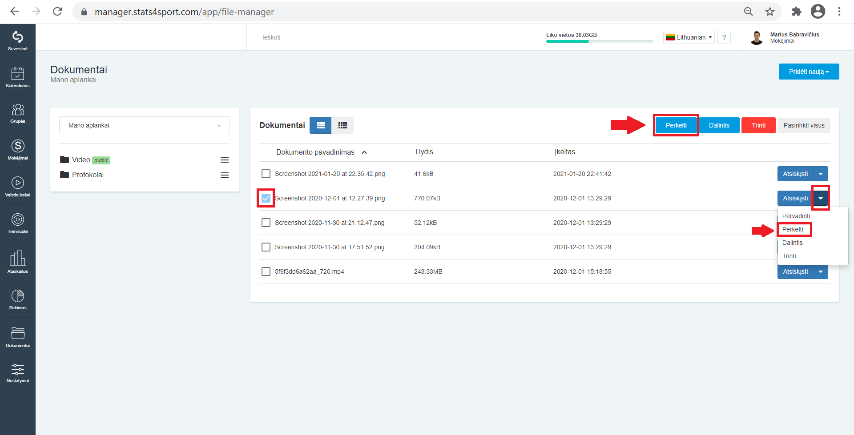Screen dimensions: 854x435
Task: Choose Trinti from the dropdown menu
Action: [x=789, y=256]
